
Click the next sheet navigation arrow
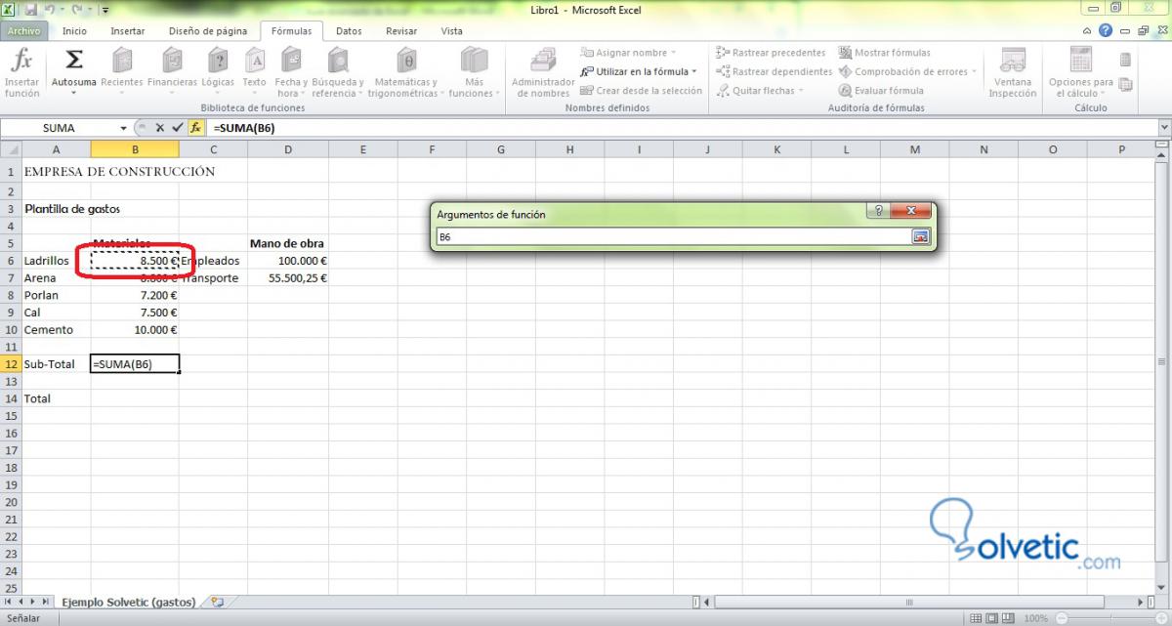33,602
